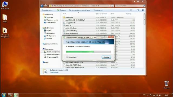Click the taskbar clock showing 14:07
The image size is (173, 97).
point(167,95)
